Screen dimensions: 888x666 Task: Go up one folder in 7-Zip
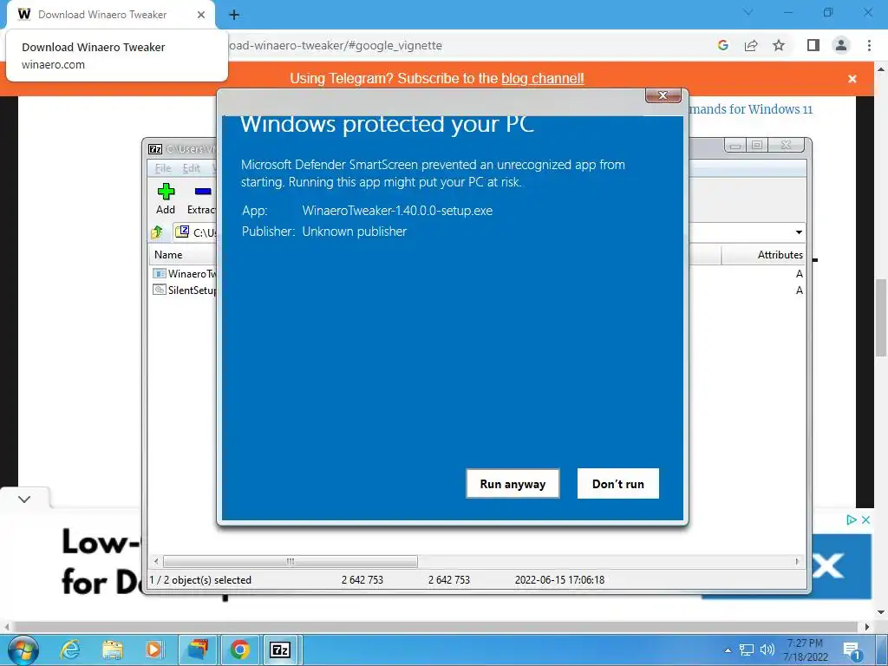click(158, 232)
